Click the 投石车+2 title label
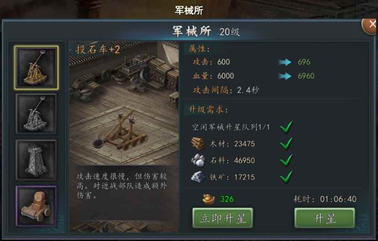This screenshot has width=378, height=241. click(98, 50)
